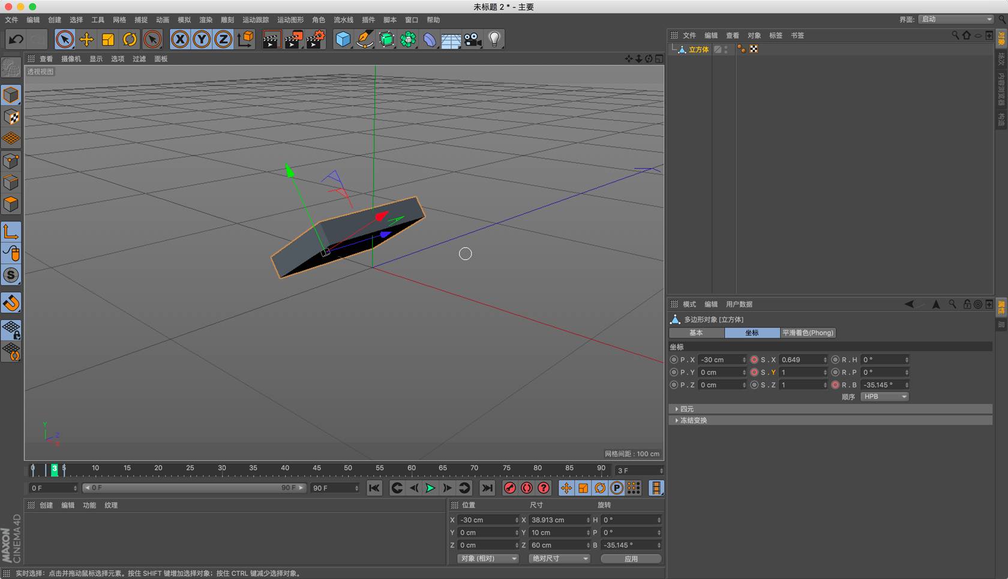Switch to the 平滑着色(Phong) tab

(x=808, y=333)
